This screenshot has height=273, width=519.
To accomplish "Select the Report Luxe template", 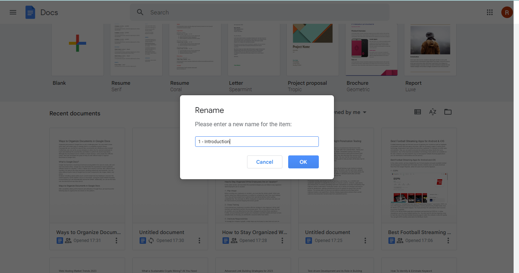I will 430,50.
